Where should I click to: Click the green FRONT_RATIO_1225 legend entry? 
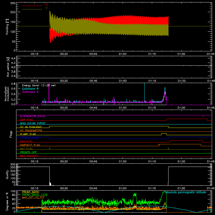tap(35, 195)
